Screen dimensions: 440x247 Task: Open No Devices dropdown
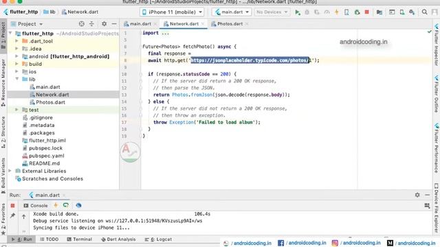click(x=272, y=12)
